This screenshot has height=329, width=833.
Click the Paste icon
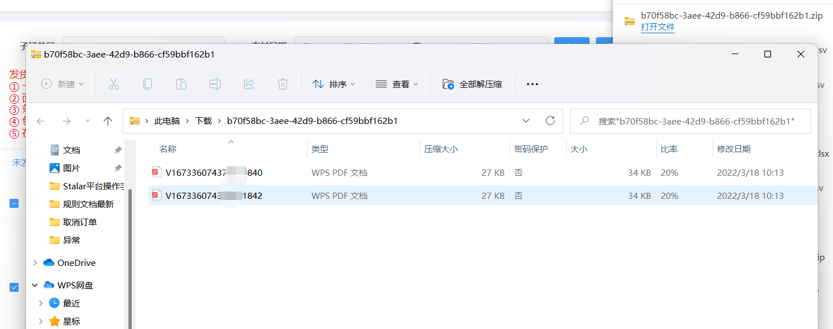[x=181, y=83]
